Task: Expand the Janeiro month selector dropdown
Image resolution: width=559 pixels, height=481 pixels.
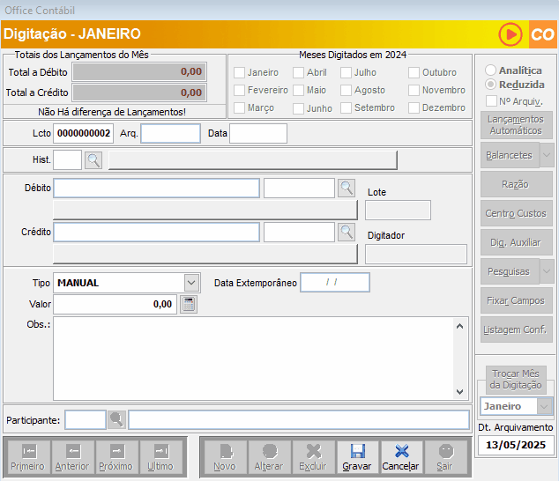Action: tap(544, 406)
